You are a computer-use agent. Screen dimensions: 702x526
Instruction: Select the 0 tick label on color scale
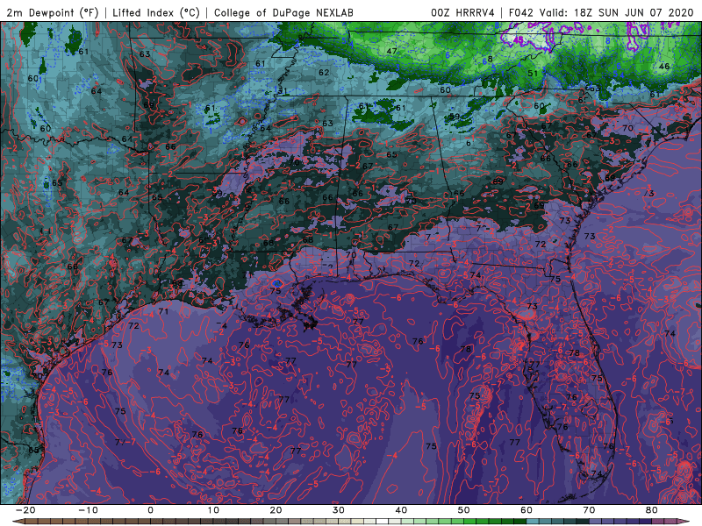click(x=150, y=510)
